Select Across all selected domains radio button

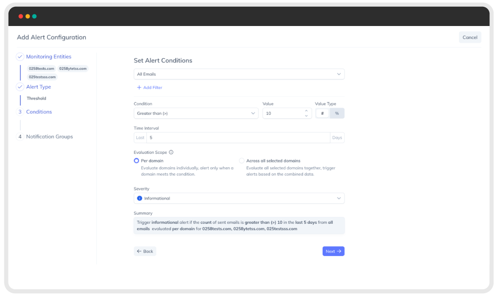[242, 161]
